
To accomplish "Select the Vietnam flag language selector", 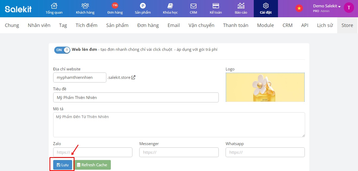I will click(299, 8).
